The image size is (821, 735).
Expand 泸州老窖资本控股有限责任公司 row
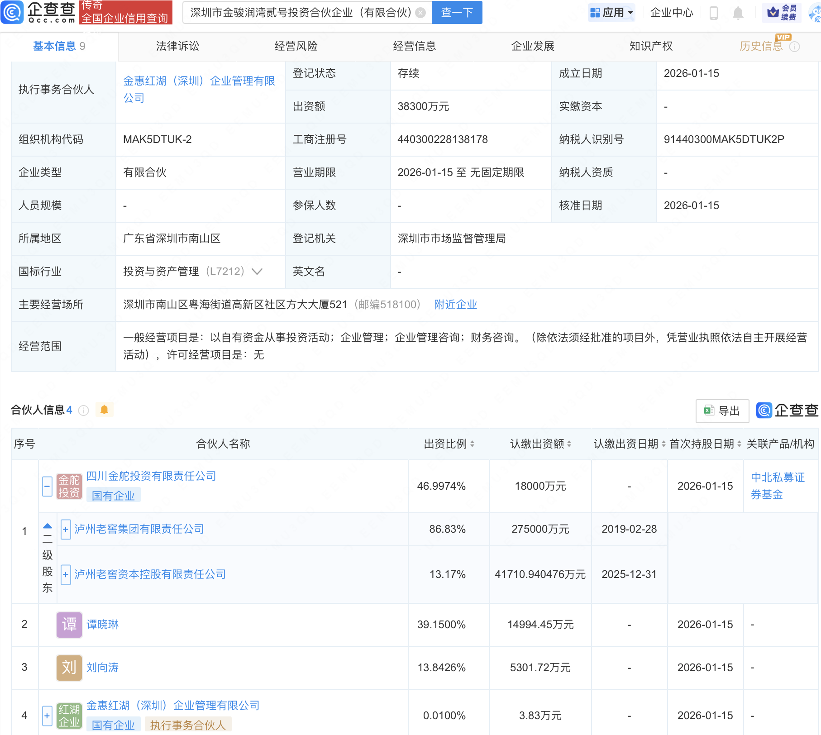(x=66, y=574)
